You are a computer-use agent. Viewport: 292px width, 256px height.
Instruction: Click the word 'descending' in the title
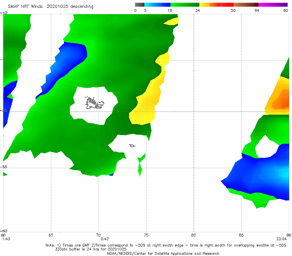tap(82, 7)
